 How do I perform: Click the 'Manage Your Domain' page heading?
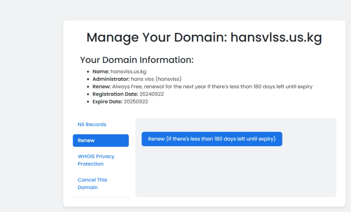pos(157,38)
